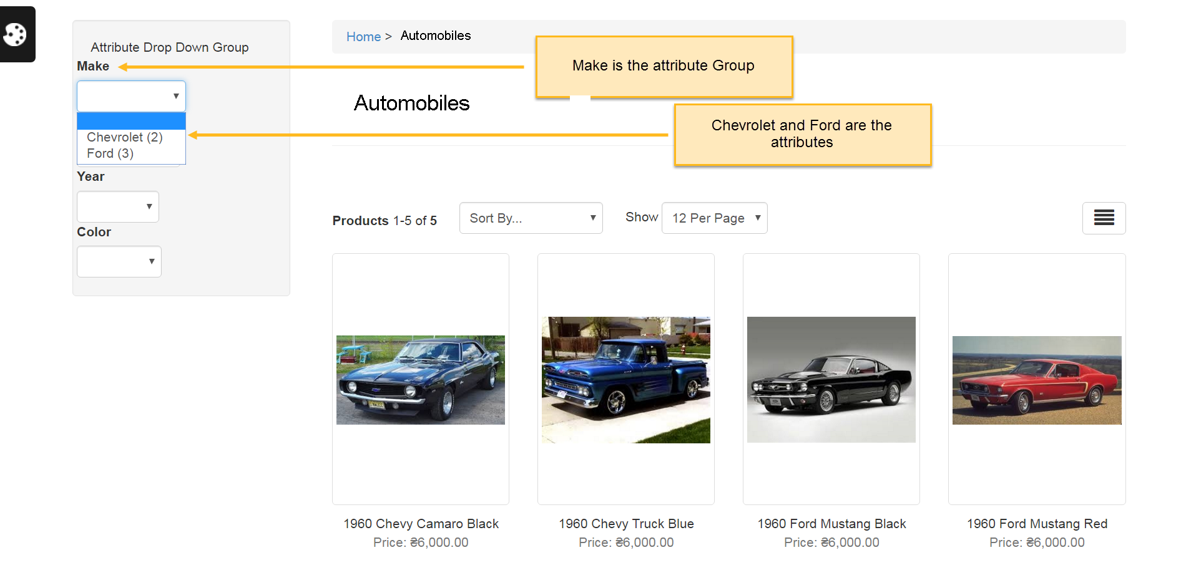The image size is (1186, 588).
Task: Click the Year group label
Action: click(x=91, y=176)
